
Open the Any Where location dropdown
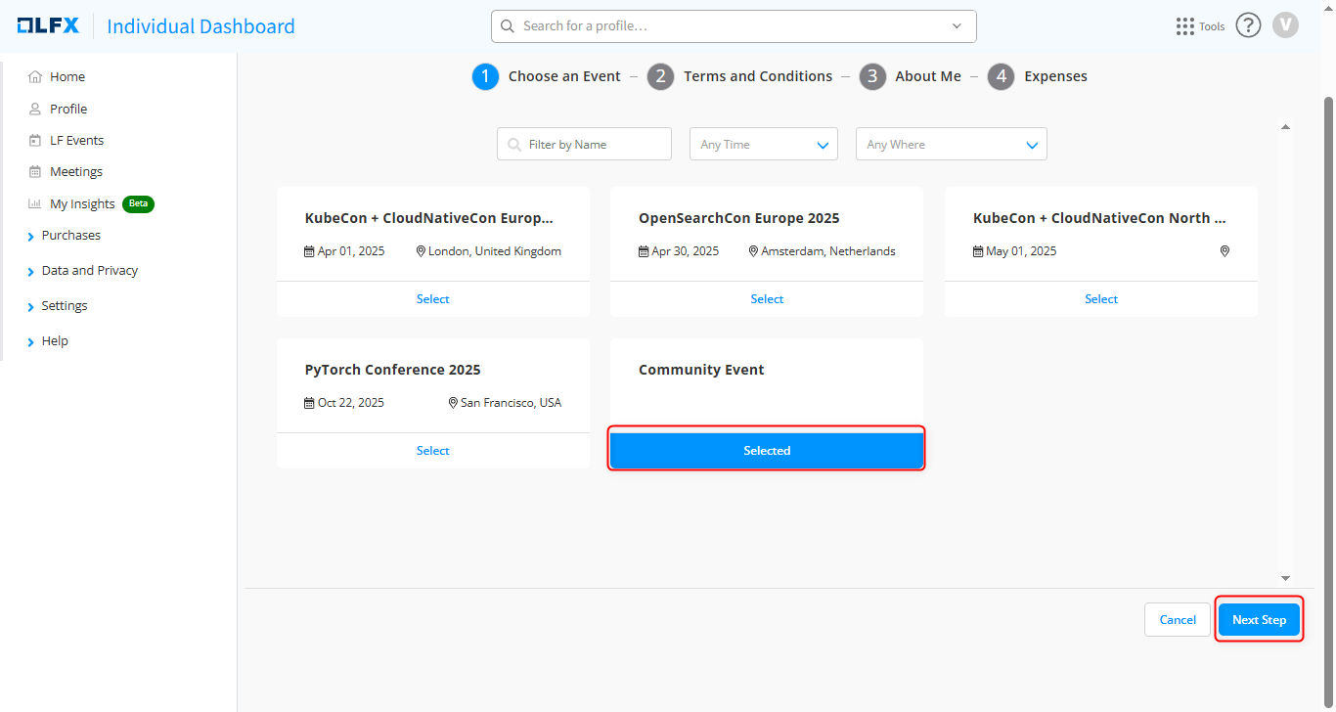[x=951, y=145]
